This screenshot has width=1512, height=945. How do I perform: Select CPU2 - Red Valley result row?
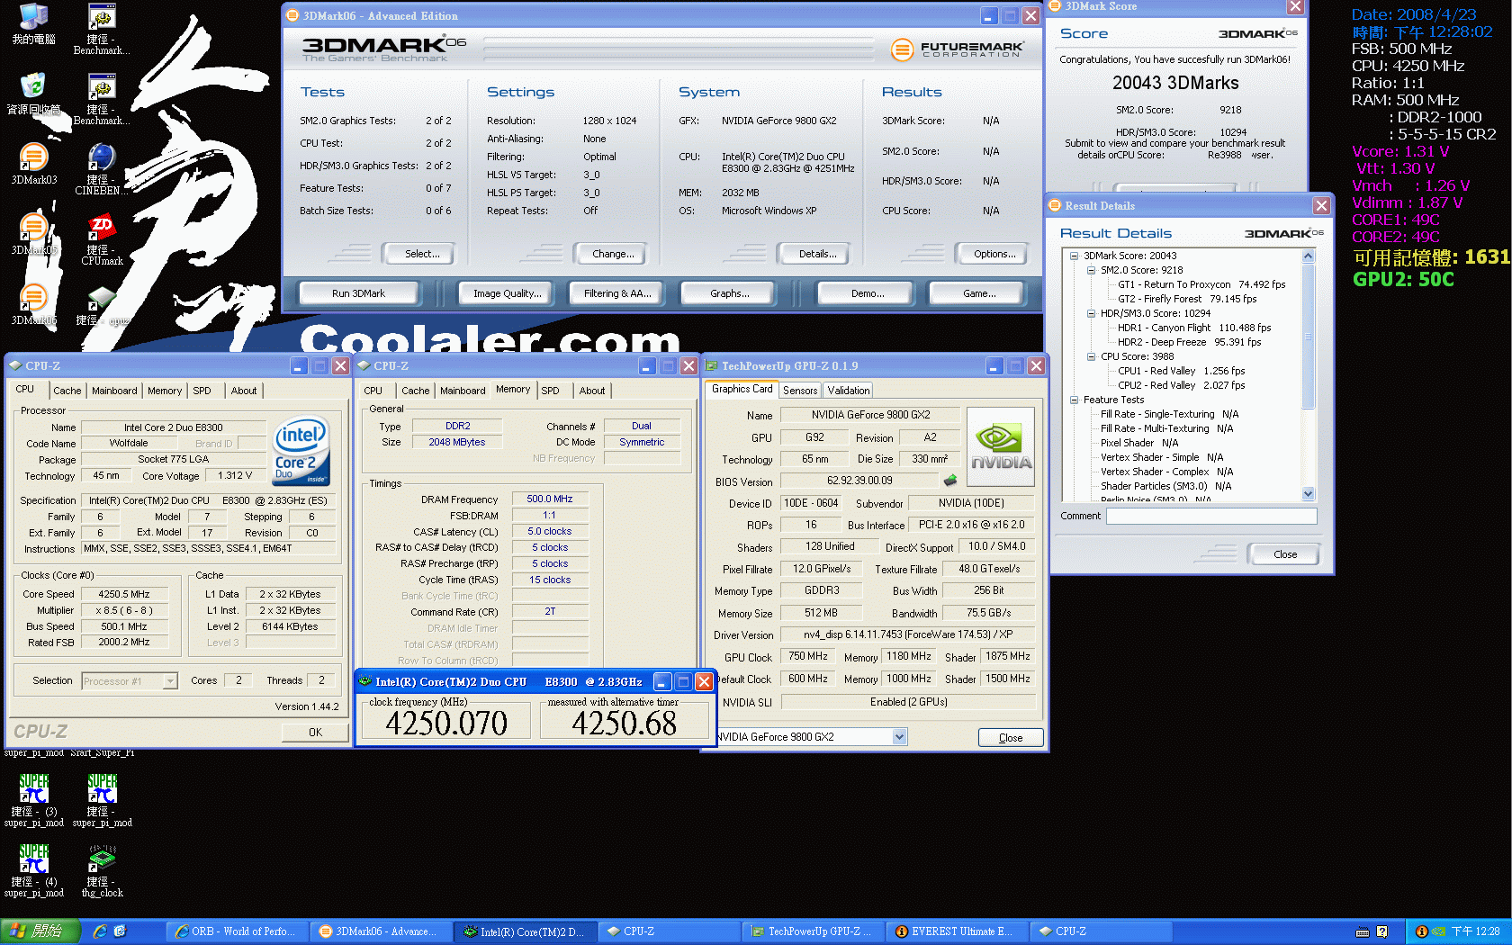pos(1181,385)
